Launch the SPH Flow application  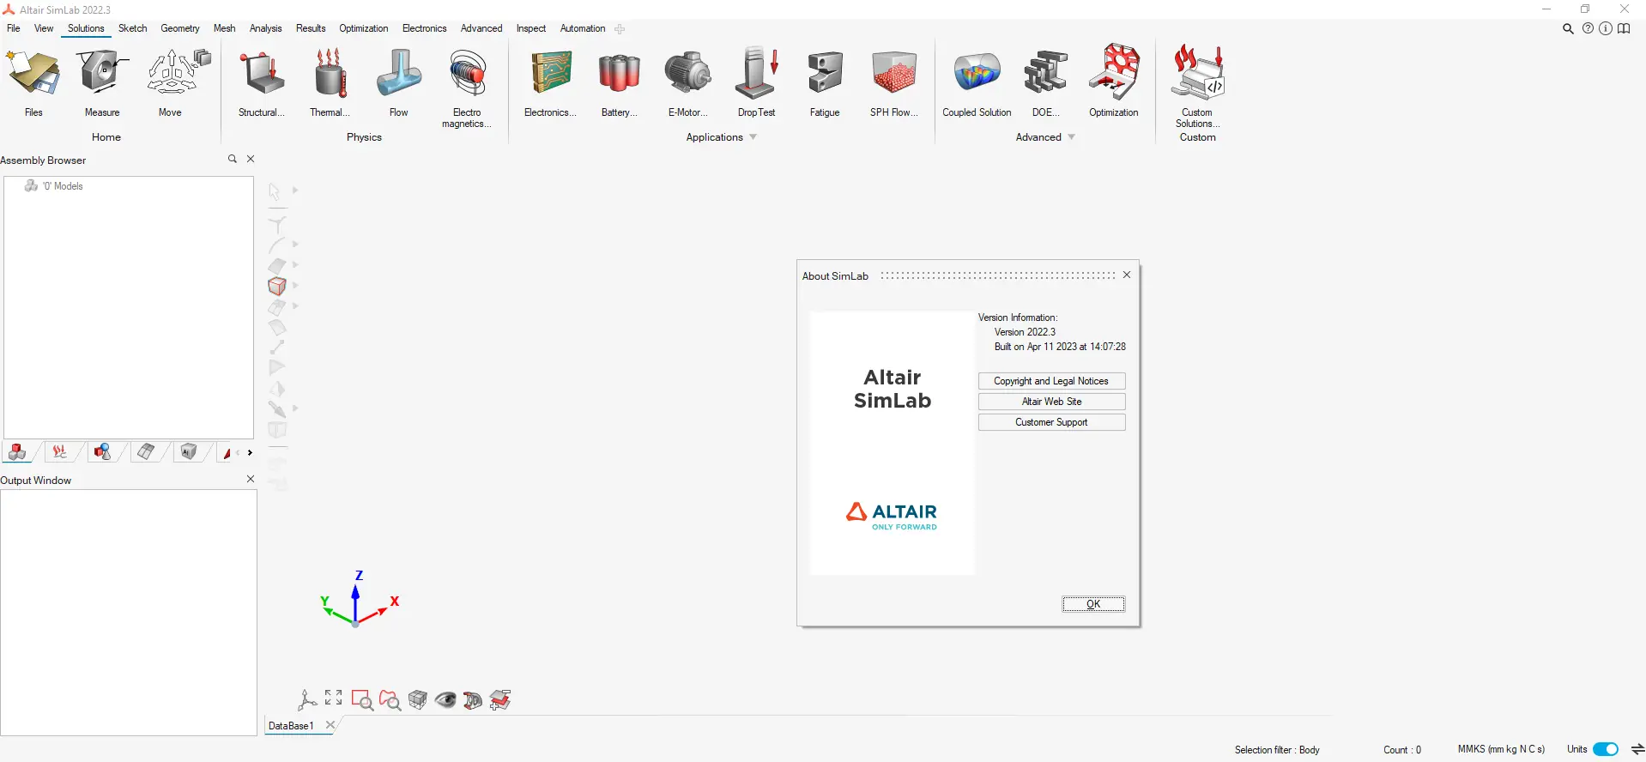tap(894, 82)
